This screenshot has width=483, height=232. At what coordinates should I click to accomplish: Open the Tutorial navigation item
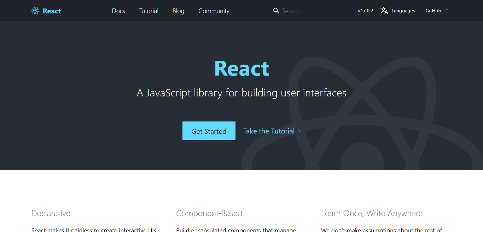click(x=149, y=11)
